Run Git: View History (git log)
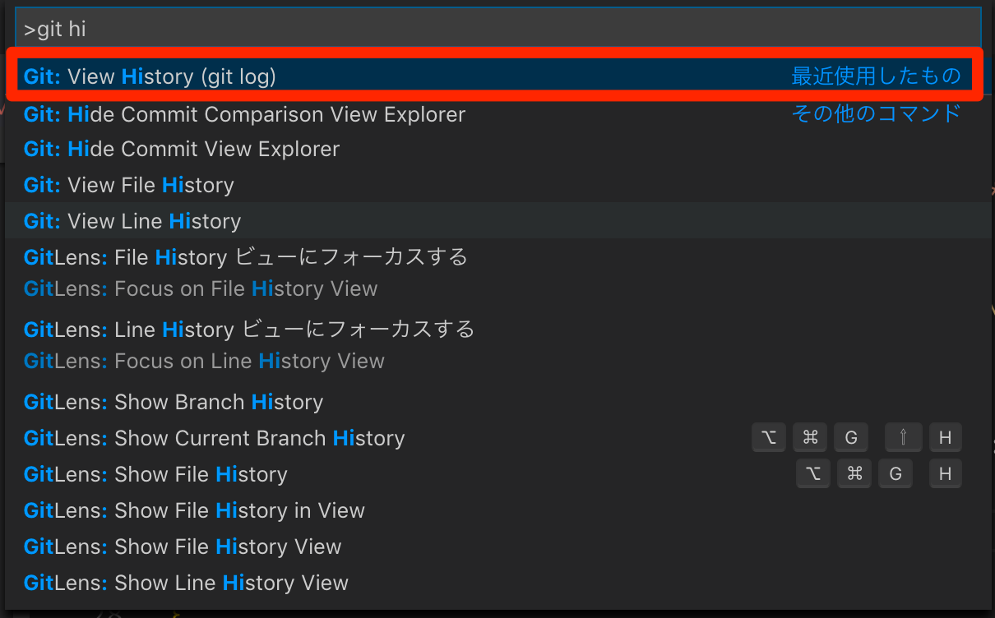The image size is (995, 618). coord(497,76)
